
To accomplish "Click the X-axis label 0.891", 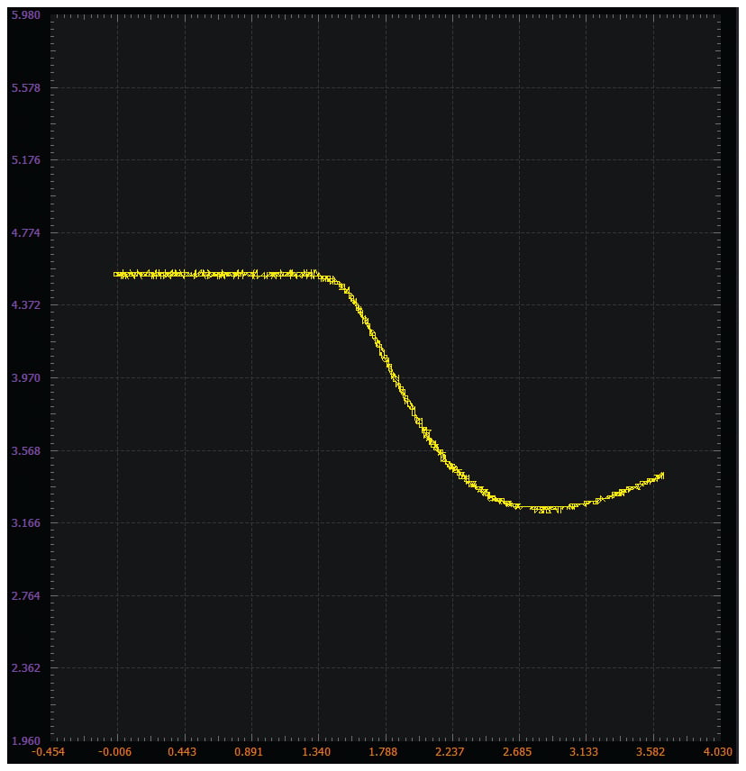I will (249, 752).
